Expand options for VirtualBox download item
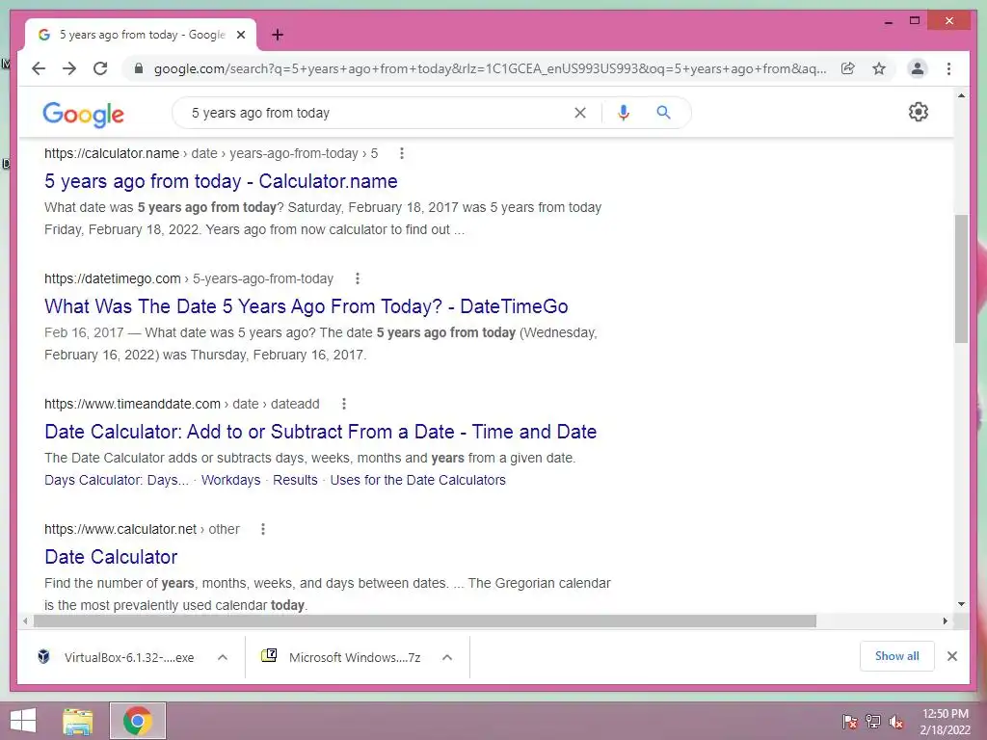 coord(223,657)
